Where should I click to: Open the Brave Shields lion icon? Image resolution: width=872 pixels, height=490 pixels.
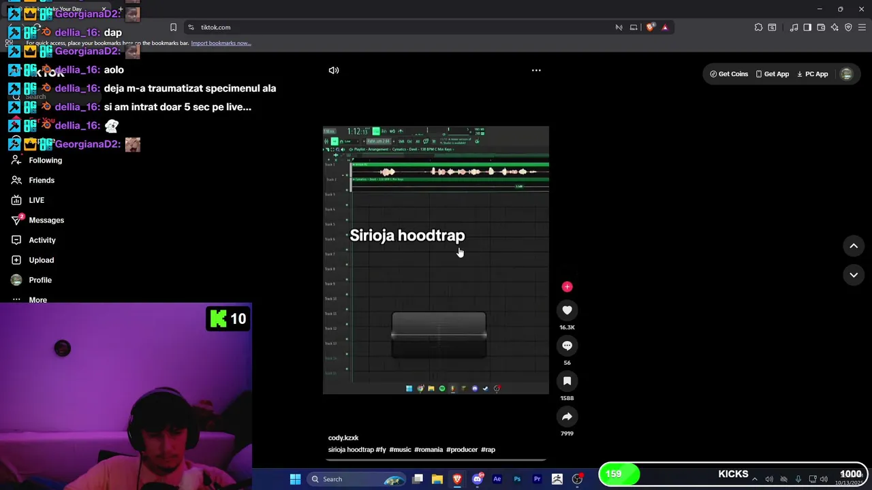(650, 27)
